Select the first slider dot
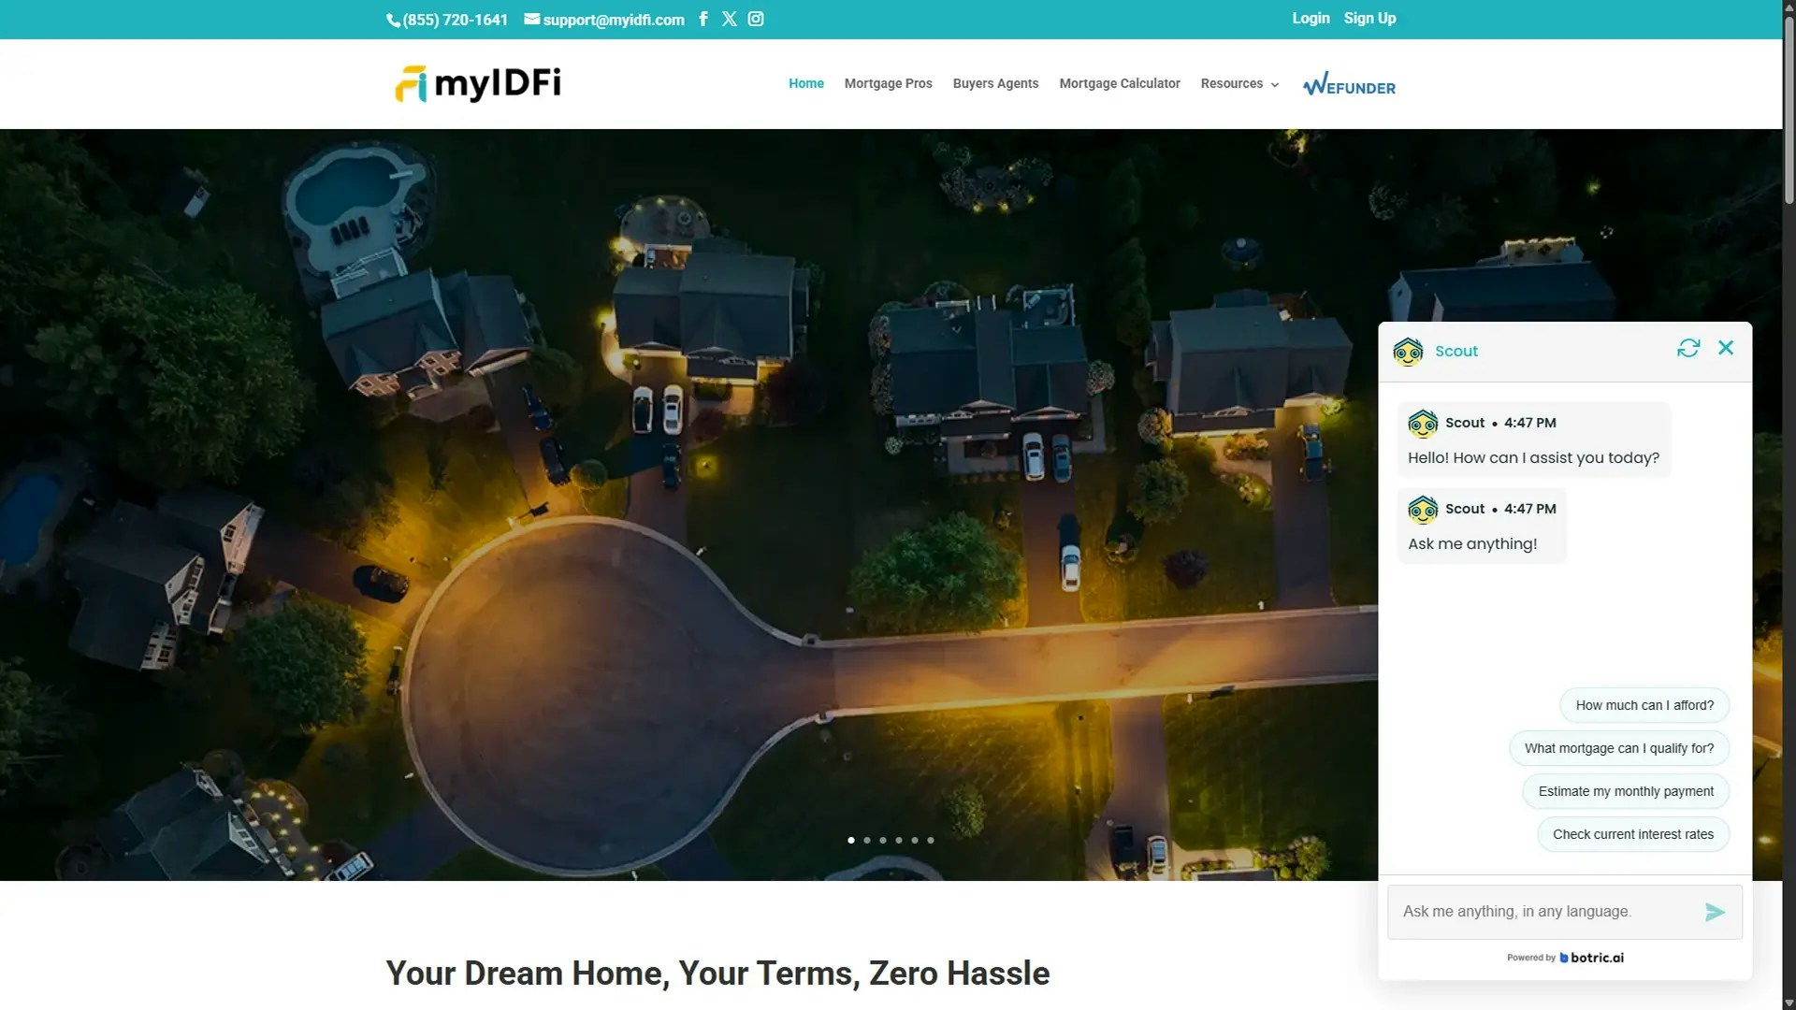 click(850, 840)
